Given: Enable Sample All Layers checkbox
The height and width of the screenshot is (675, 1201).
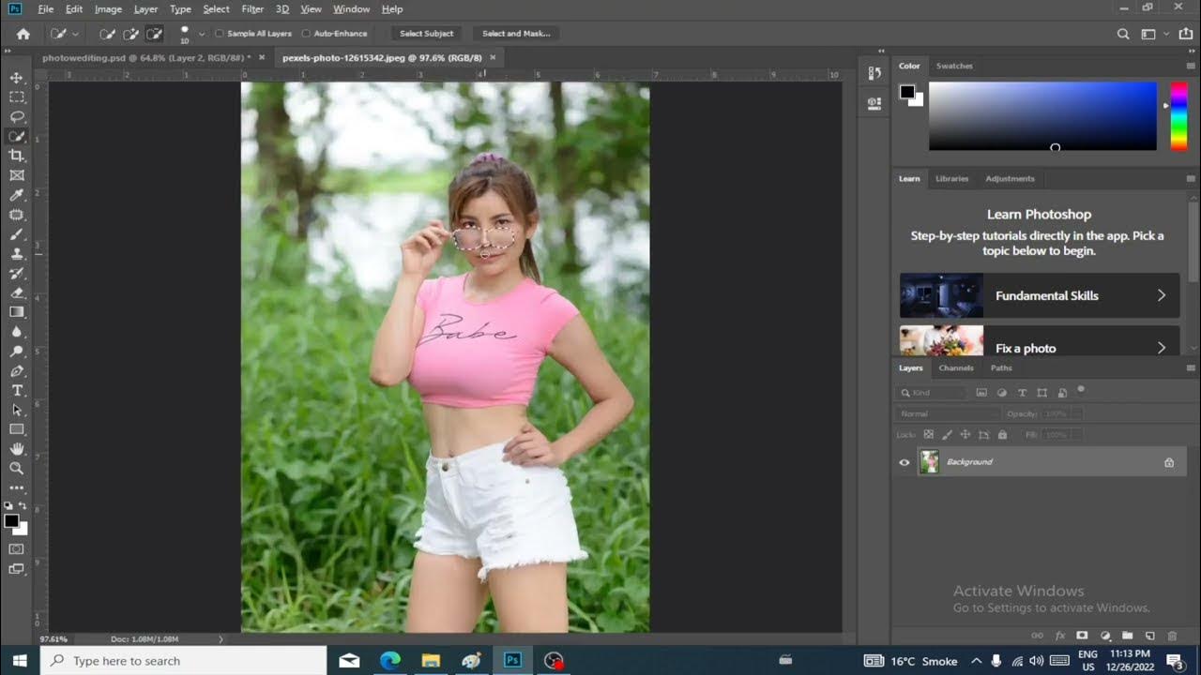Looking at the screenshot, I should pyautogui.click(x=220, y=34).
